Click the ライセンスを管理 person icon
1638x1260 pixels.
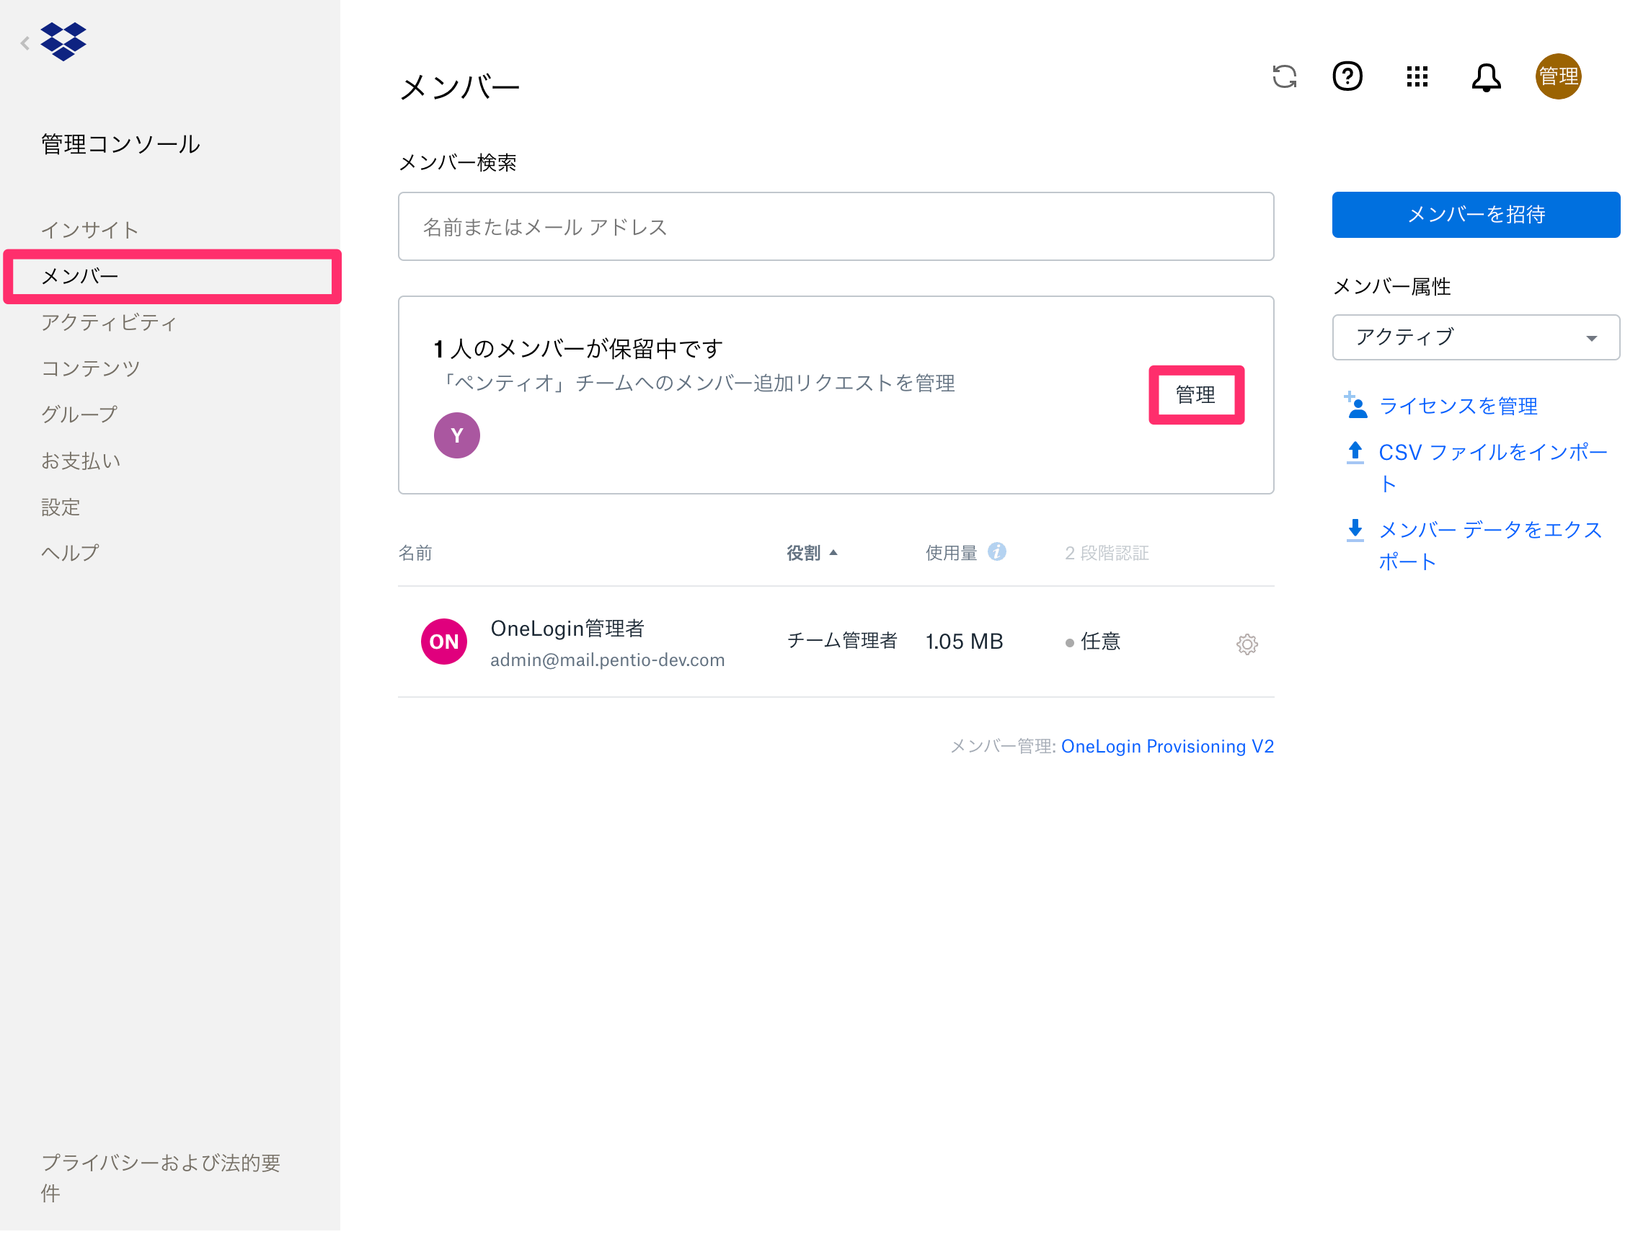click(1355, 406)
